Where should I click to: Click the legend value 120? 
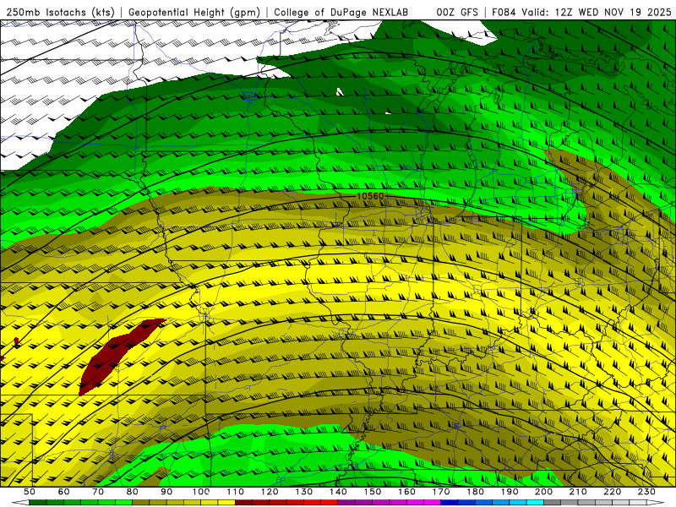click(x=270, y=492)
